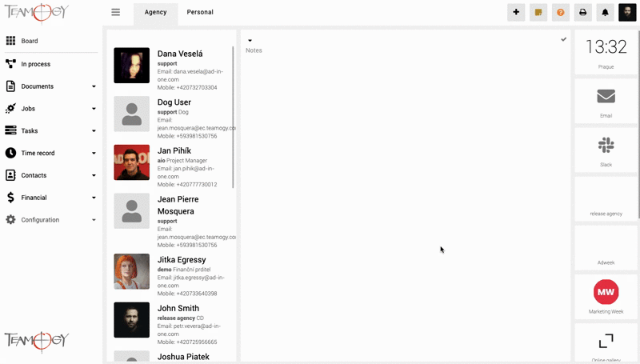This screenshot has width=640, height=364.
Task: Open the user profile avatar top right
Action: click(627, 12)
